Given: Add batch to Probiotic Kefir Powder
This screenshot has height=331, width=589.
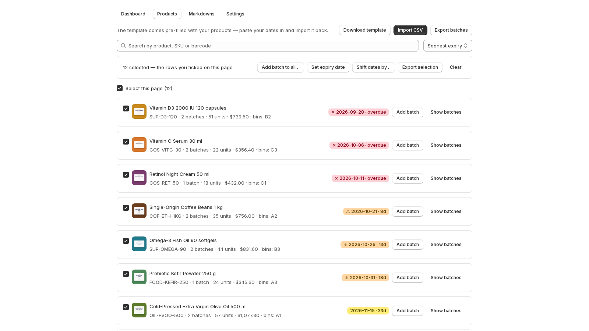Looking at the screenshot, I should point(408,278).
